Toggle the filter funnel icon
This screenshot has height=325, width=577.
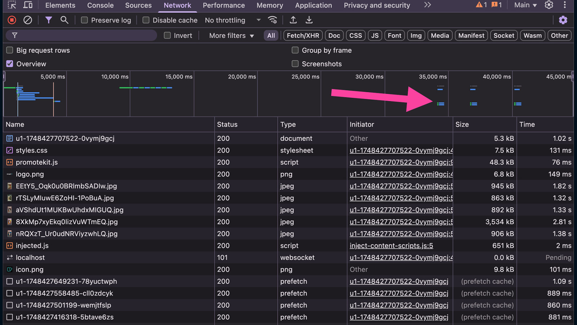pyautogui.click(x=48, y=20)
